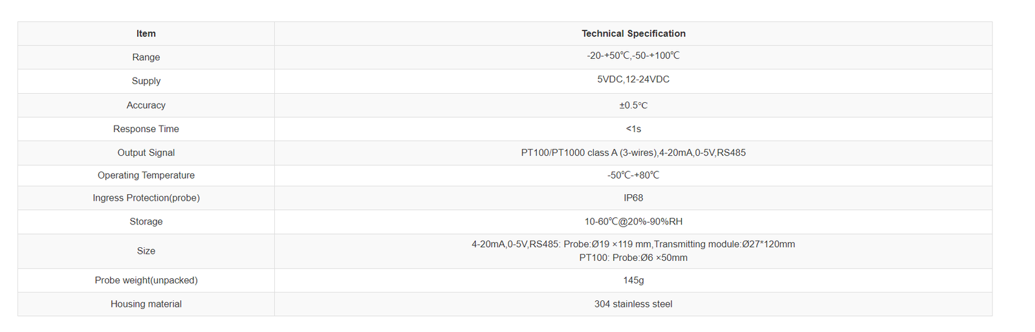
Task: Select the "Accuracy" row label
Action: [146, 105]
